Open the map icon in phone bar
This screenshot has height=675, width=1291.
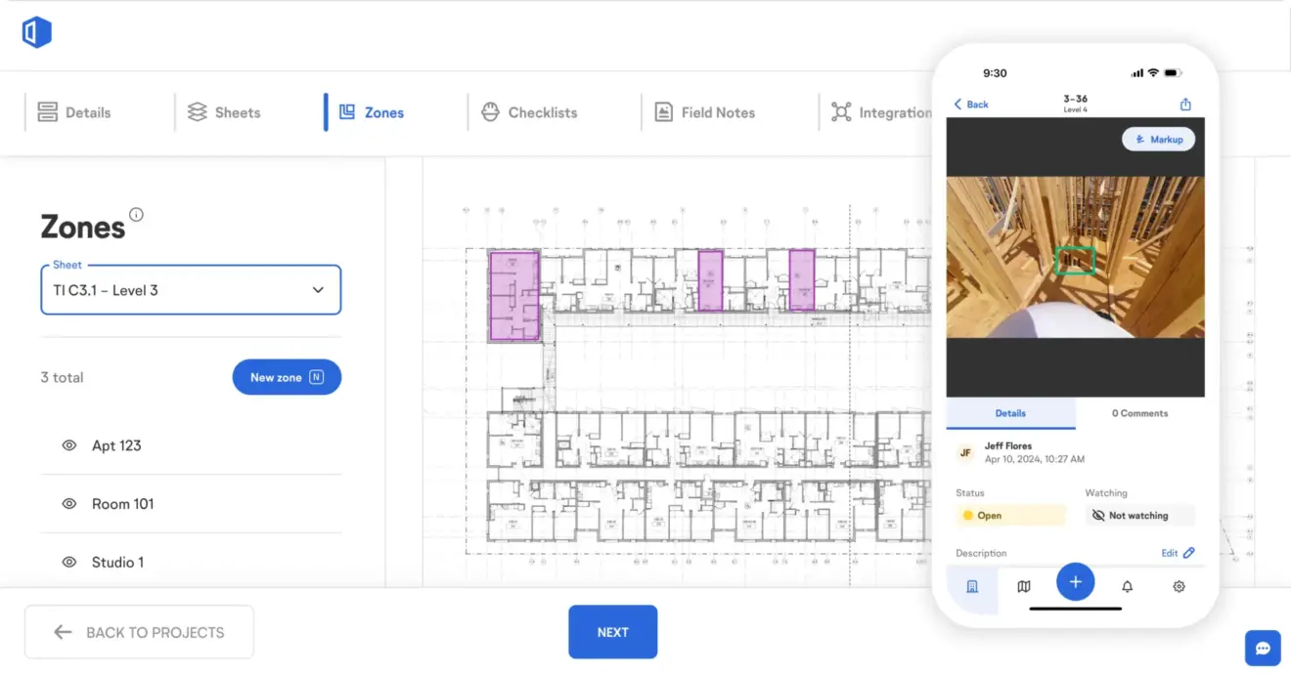pos(1023,586)
